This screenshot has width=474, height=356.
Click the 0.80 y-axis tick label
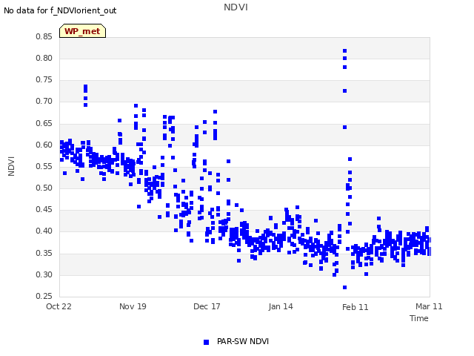click(x=44, y=58)
